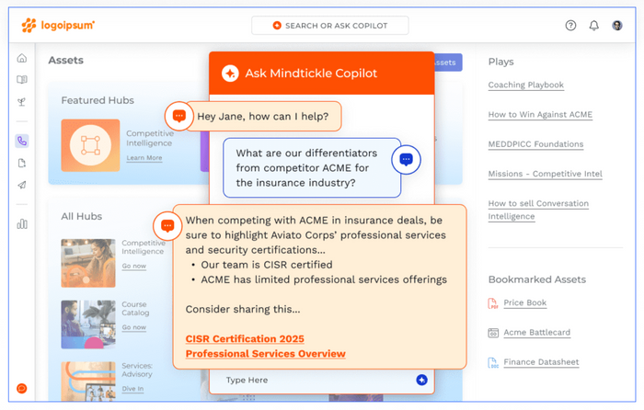Open the document icon in the sidebar

(x=22, y=163)
